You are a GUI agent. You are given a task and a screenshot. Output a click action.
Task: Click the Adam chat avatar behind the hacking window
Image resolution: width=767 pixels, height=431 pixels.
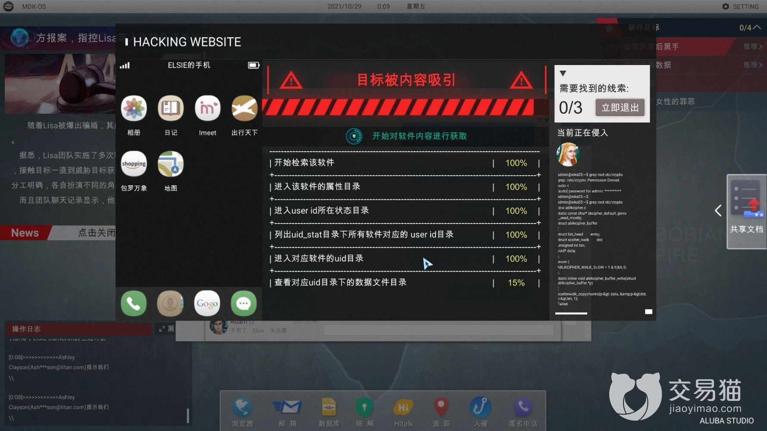click(x=218, y=328)
